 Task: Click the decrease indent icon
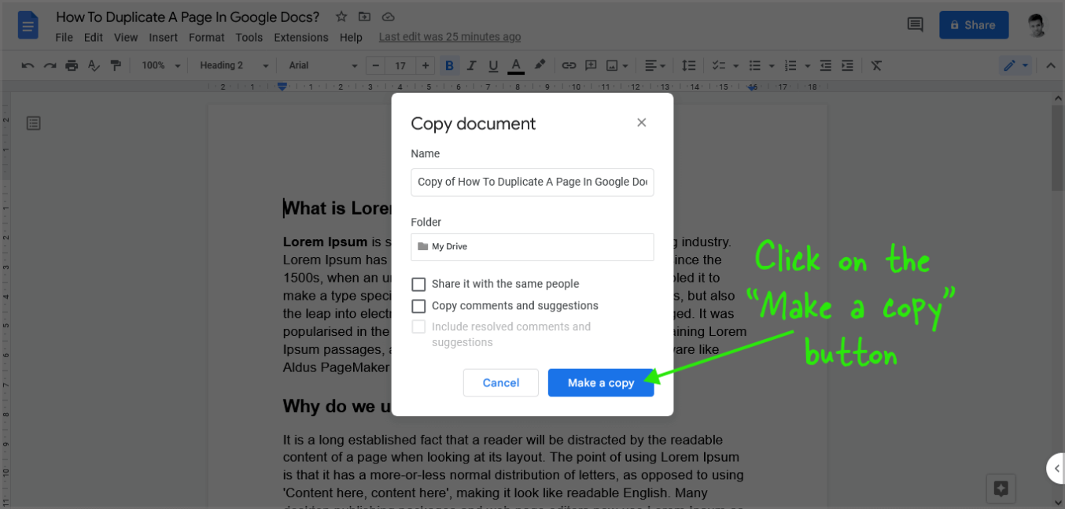click(x=825, y=65)
